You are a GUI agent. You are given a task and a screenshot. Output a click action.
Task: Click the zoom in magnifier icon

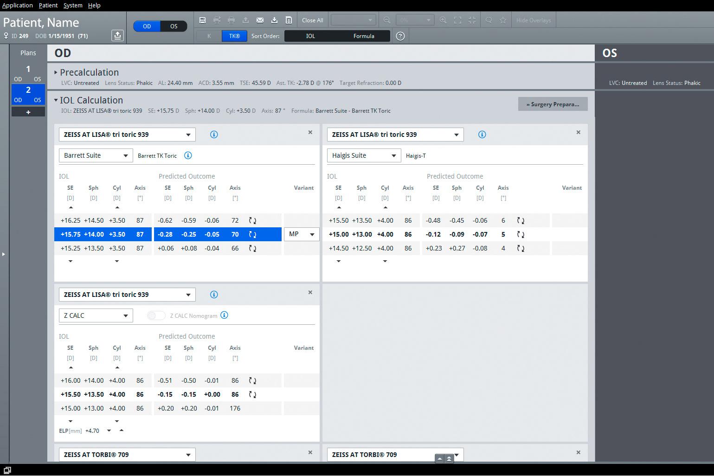click(443, 20)
